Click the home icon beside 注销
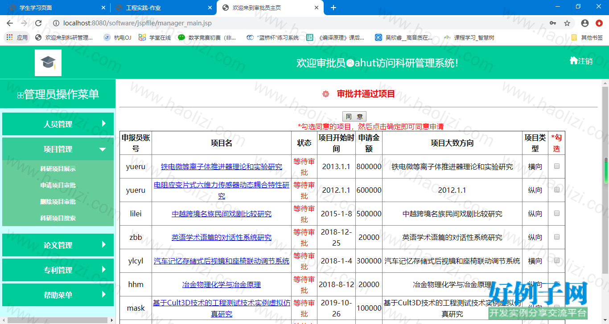 (x=574, y=61)
